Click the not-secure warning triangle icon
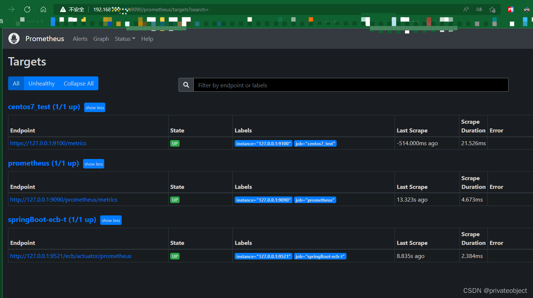The height and width of the screenshot is (298, 533). (x=63, y=9)
